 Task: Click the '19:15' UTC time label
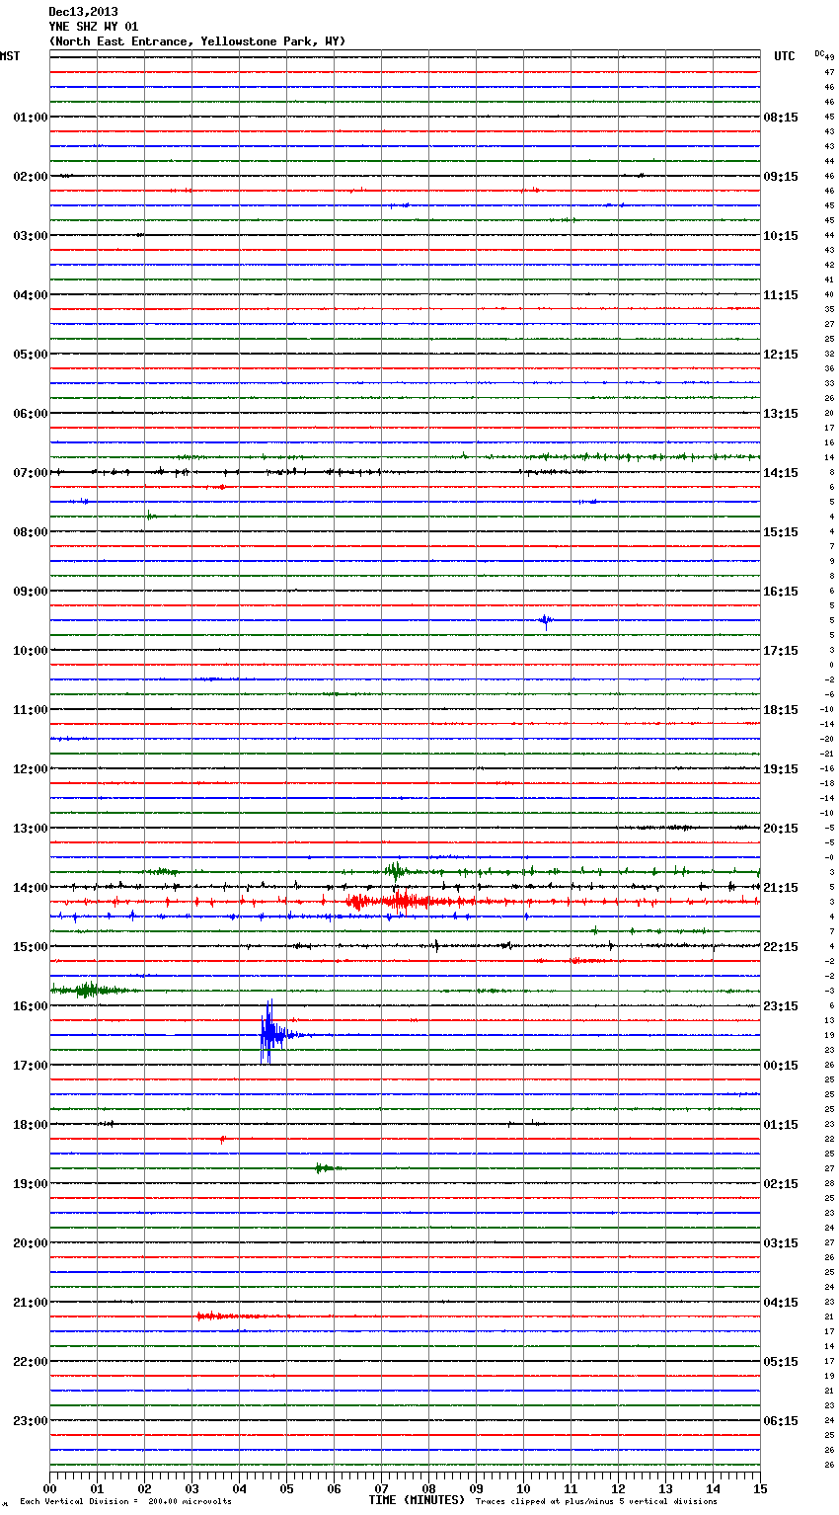[781, 769]
